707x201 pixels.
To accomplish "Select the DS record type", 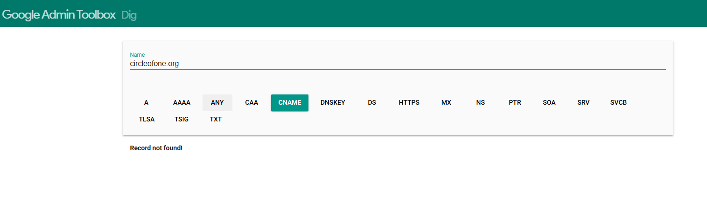I will pyautogui.click(x=372, y=103).
